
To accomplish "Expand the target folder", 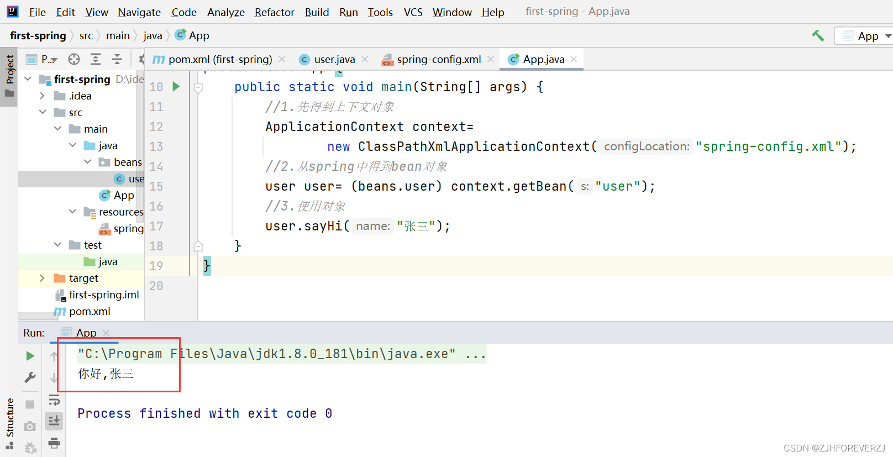I will (42, 278).
